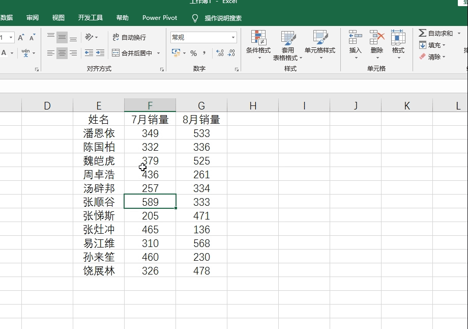468x329 pixels.
Task: Open phonetic guide dropdown arrow
Action: [x=34, y=53]
